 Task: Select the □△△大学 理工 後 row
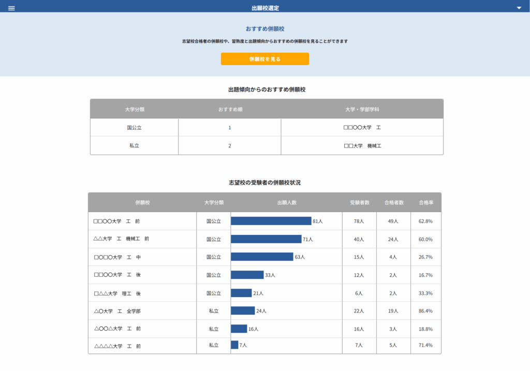pyautogui.click(x=264, y=293)
